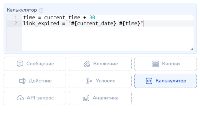The height and width of the screenshot is (114, 200).
Task: Add a Вложение block
Action: click(x=100, y=64)
